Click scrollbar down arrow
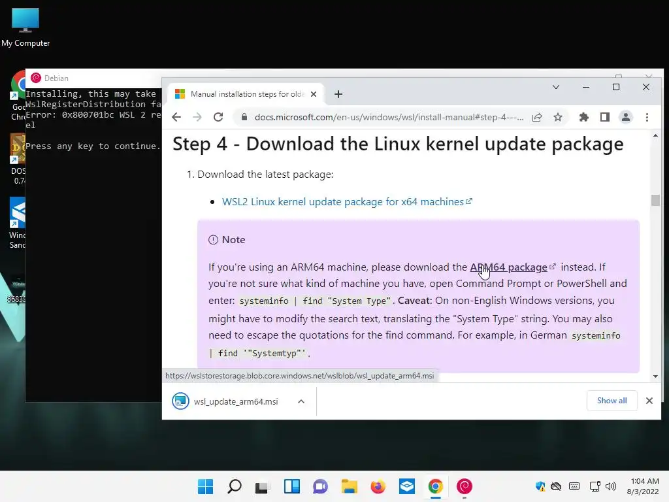The width and height of the screenshot is (669, 502). click(655, 376)
